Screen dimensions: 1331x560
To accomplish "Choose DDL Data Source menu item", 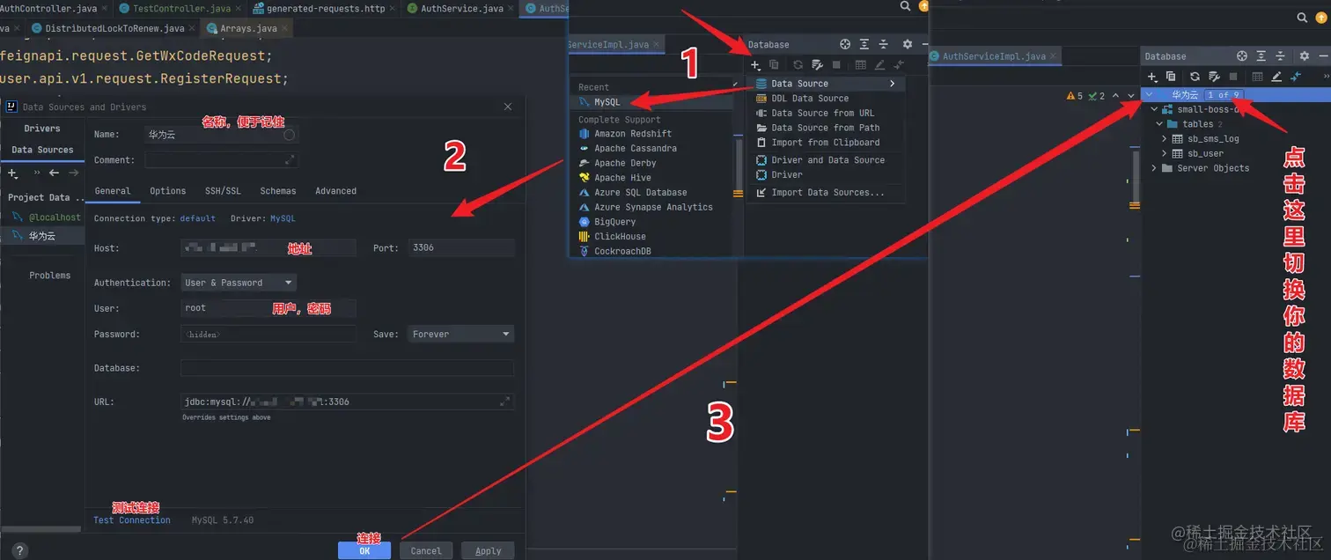I will coord(827,99).
